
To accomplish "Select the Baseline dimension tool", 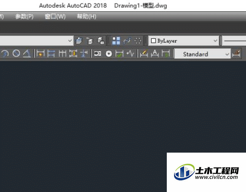I will click(x=51, y=54).
